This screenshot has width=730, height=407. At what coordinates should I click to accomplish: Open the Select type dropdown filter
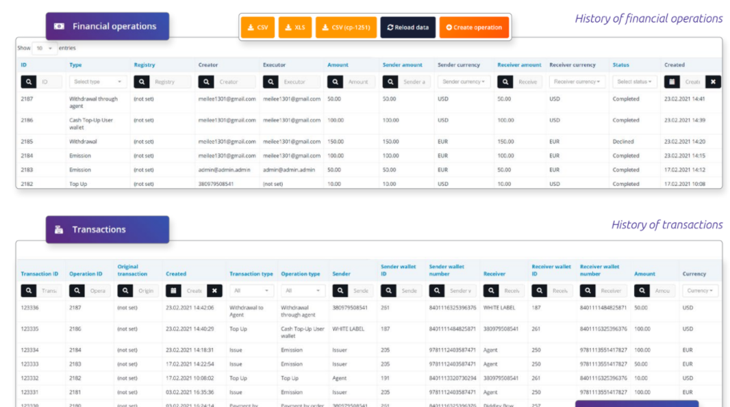(97, 82)
